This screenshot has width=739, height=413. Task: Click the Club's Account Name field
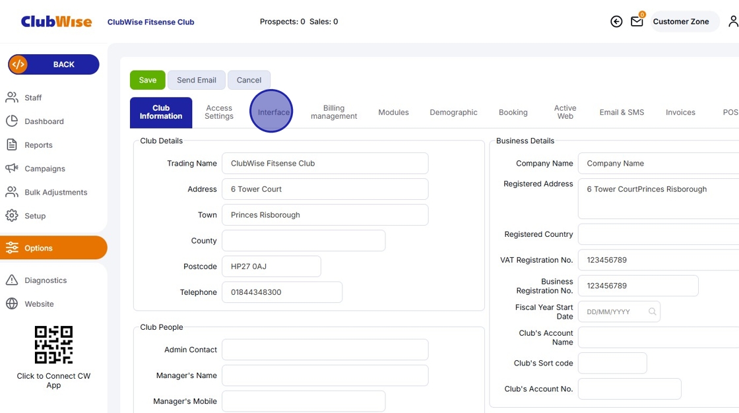[659, 338]
